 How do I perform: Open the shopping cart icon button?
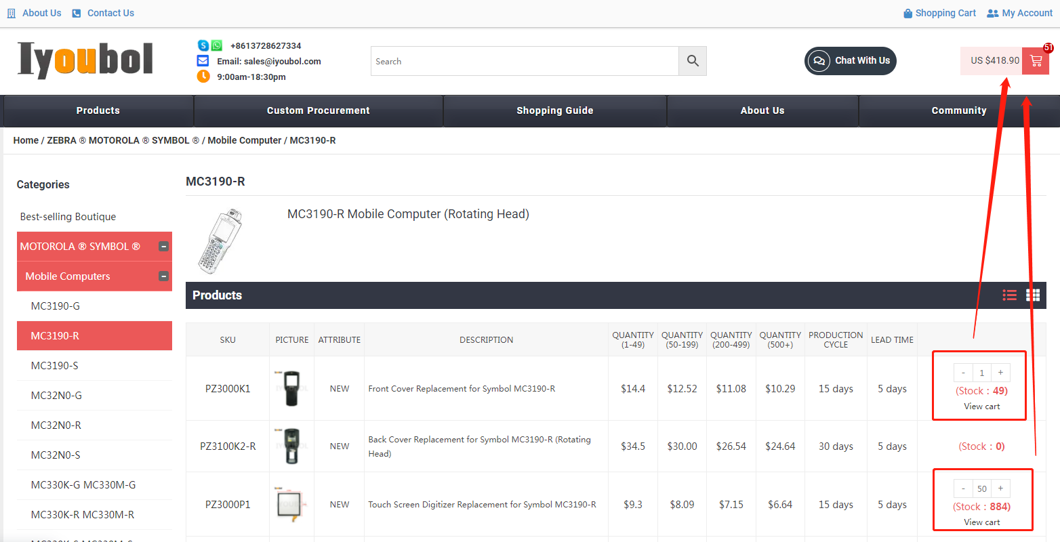tap(1036, 61)
